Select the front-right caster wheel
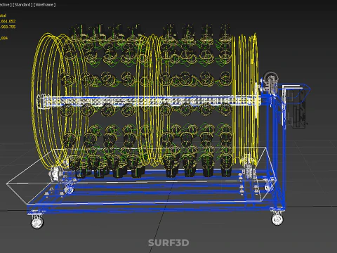Viewport: 337px width, 253px height. coord(277,219)
